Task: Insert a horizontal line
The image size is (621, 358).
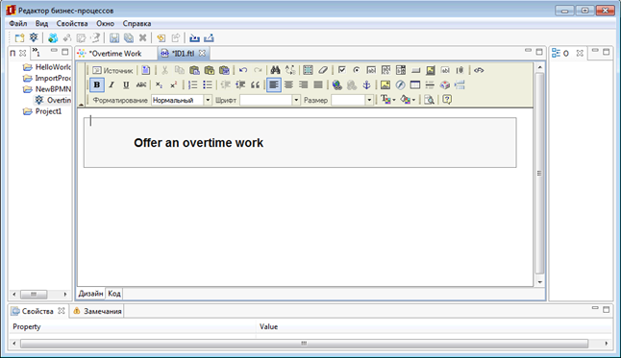Action: click(430, 85)
